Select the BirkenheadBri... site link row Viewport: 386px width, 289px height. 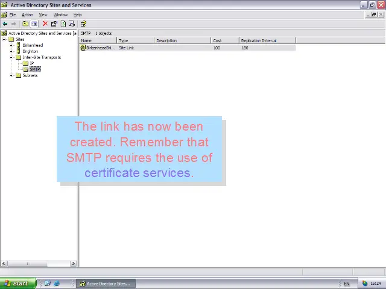(x=188, y=48)
